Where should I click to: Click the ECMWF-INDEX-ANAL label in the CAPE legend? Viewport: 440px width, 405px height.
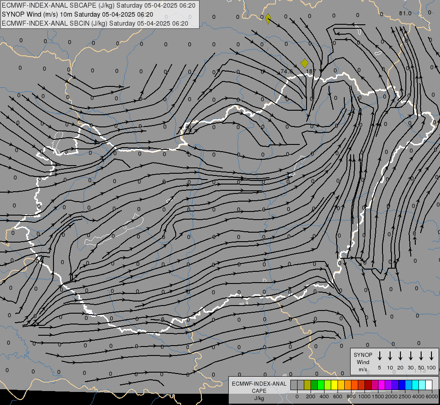(259, 384)
